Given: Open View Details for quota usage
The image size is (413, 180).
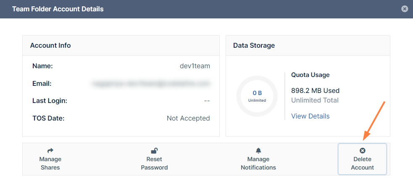Looking at the screenshot, I should tap(310, 116).
